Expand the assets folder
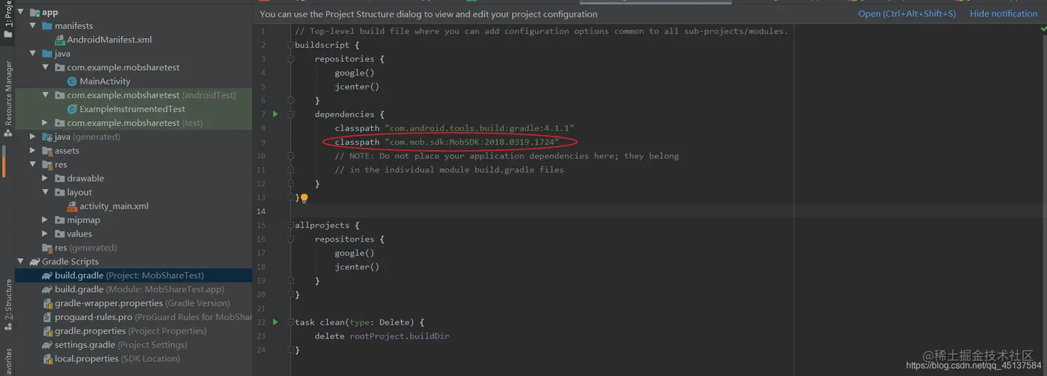Screen dimensions: 1047x376 [x=33, y=150]
